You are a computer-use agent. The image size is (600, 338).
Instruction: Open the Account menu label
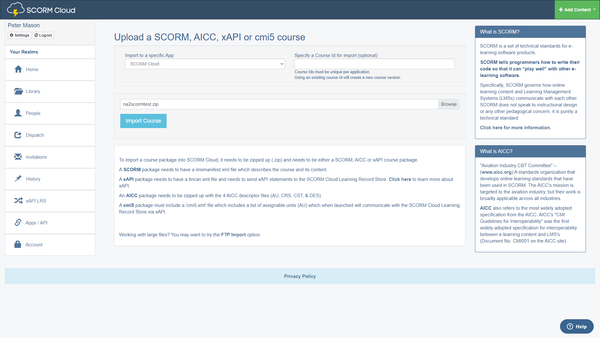pyautogui.click(x=34, y=245)
